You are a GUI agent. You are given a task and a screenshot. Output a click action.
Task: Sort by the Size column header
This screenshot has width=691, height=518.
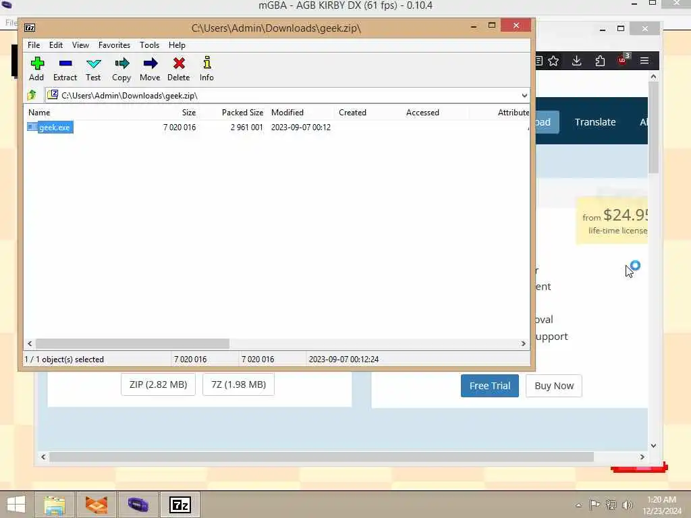(x=189, y=113)
